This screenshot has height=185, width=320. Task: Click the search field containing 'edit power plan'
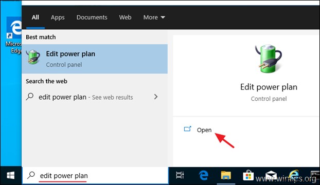pyautogui.click(x=95, y=175)
